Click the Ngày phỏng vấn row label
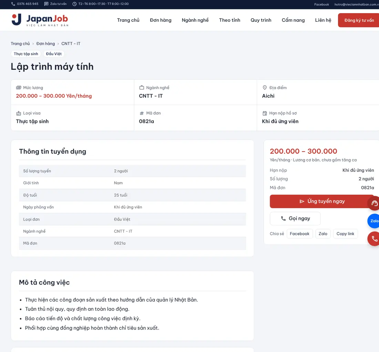The image size is (379, 352). tap(39, 207)
